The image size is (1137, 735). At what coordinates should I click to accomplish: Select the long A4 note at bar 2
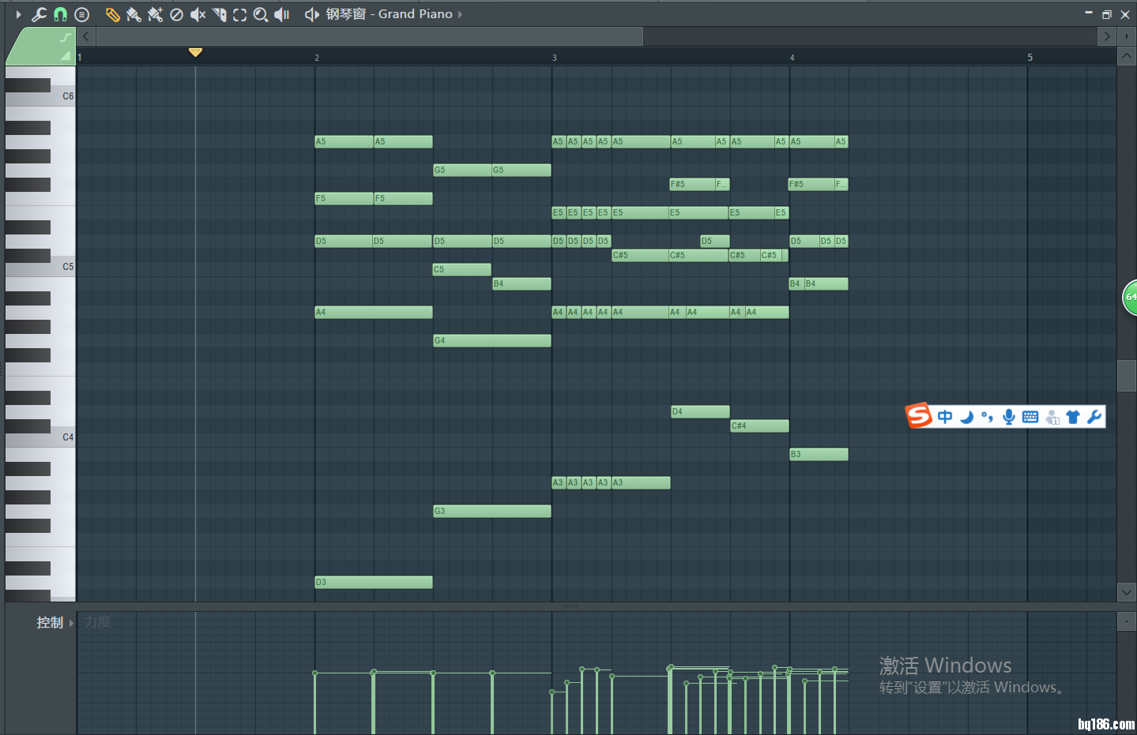[x=374, y=312]
